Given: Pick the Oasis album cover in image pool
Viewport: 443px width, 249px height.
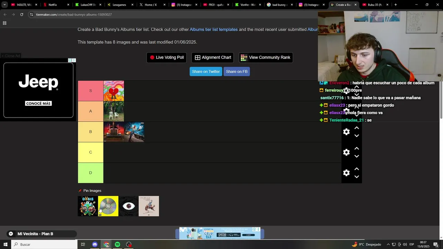Looking at the screenshot, I should coord(88,206).
